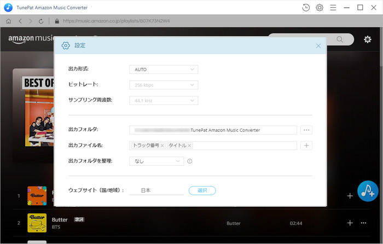Open Amazon Music gear settings icon
This screenshot has height=244, width=383.
click(367, 39)
